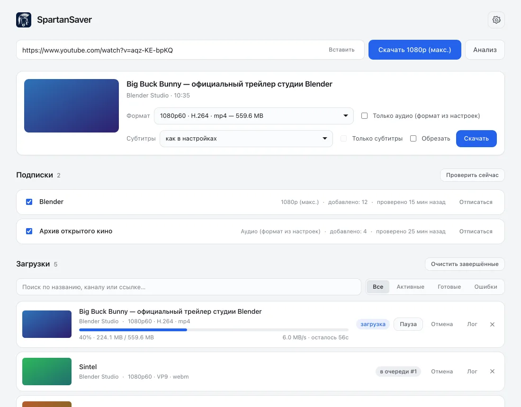Click the Загрузки section heading
Image resolution: width=521 pixels, height=407 pixels.
pos(33,264)
